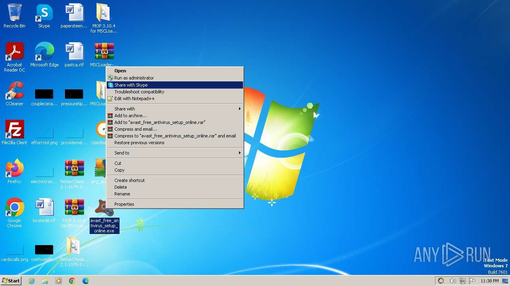Select the methodslat file icon
Image resolution: width=510 pixels, height=286 pixels.
[44, 253]
